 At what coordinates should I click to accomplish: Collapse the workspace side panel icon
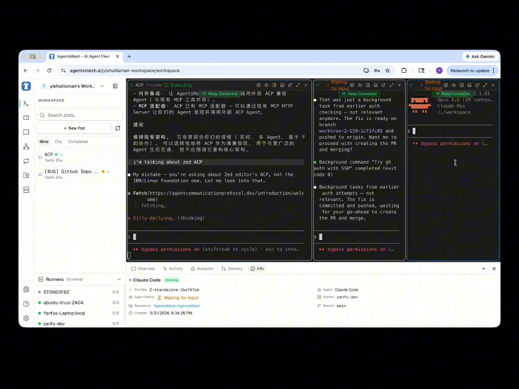[x=115, y=86]
